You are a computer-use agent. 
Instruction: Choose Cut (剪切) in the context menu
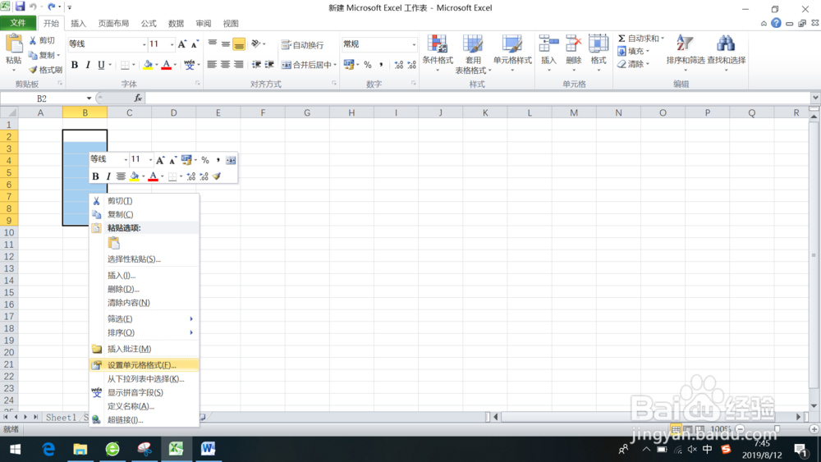click(x=144, y=201)
